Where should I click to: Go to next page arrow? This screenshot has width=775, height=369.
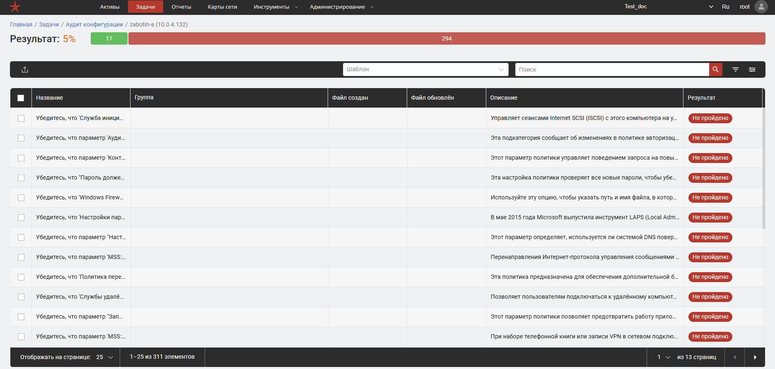click(755, 357)
